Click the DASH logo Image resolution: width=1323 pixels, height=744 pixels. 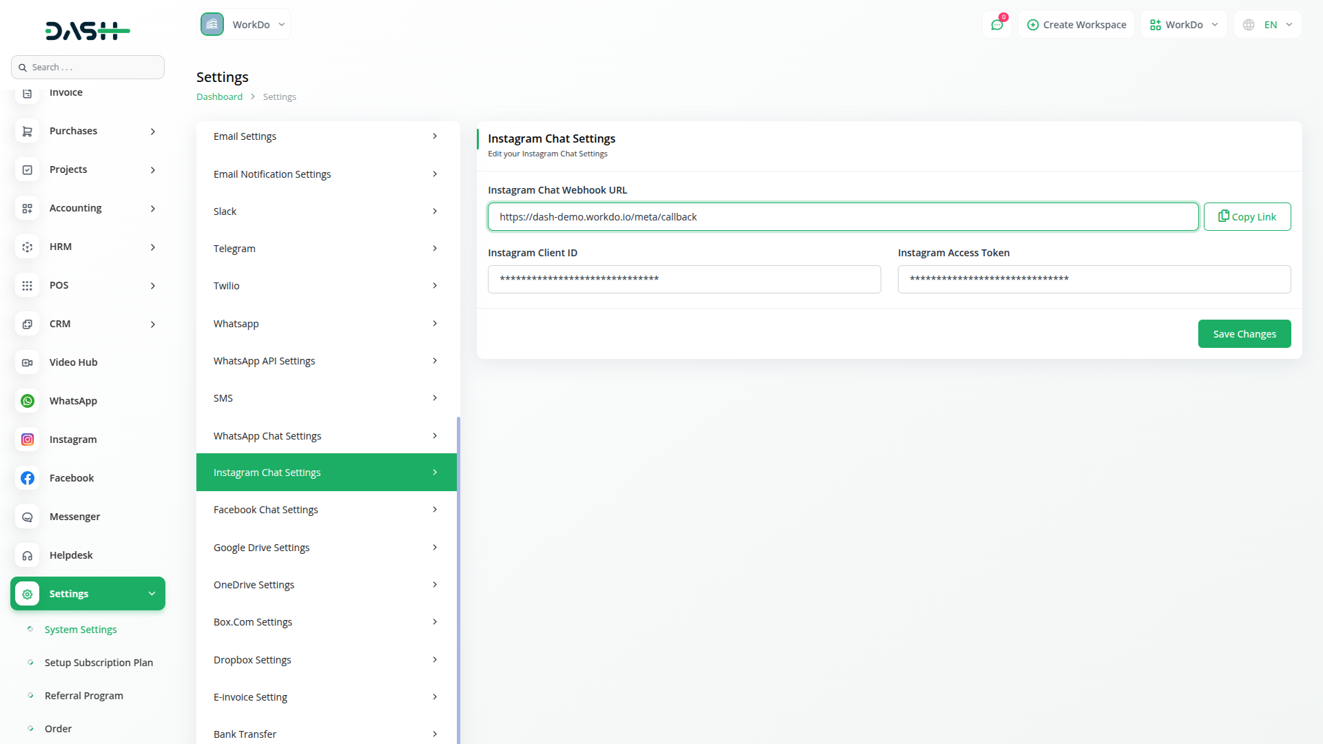88,30
